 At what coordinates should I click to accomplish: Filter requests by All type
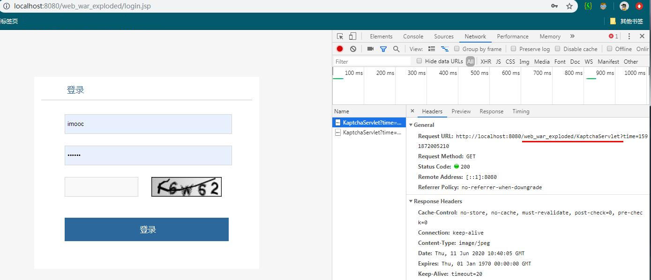(470, 61)
